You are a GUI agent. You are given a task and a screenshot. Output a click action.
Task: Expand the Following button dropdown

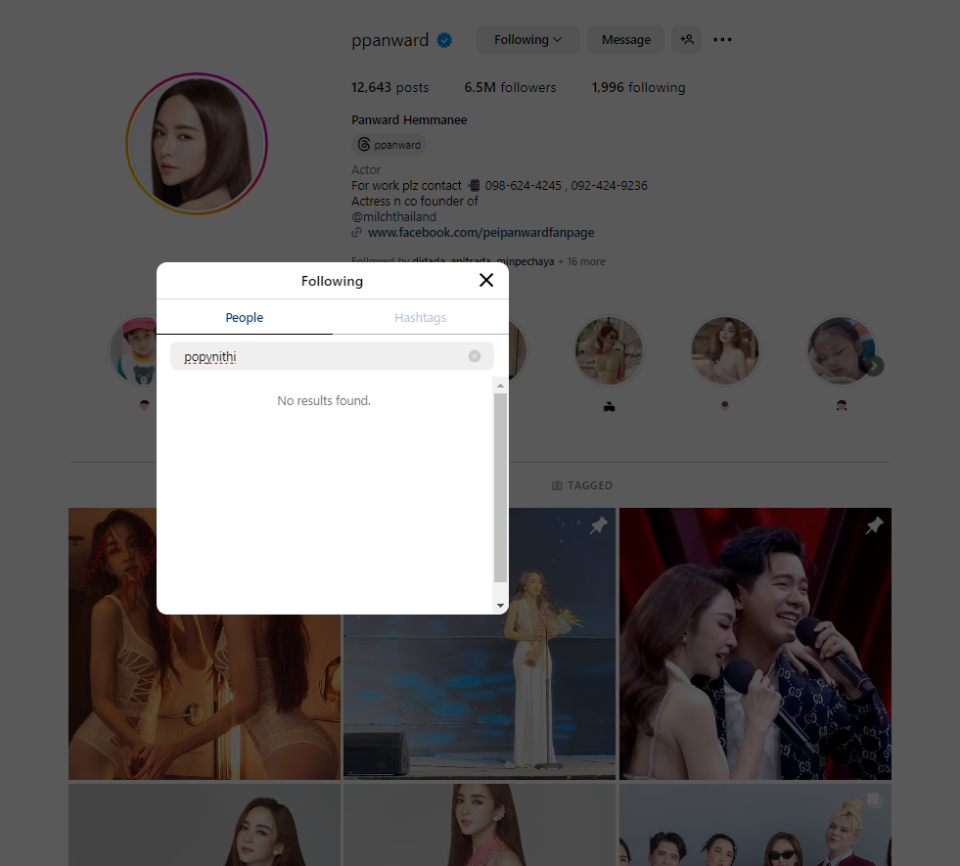click(527, 40)
